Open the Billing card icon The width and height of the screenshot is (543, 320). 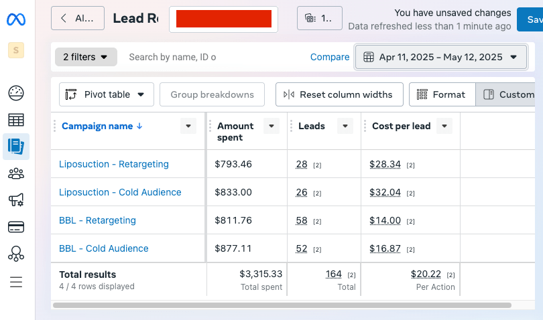(16, 227)
